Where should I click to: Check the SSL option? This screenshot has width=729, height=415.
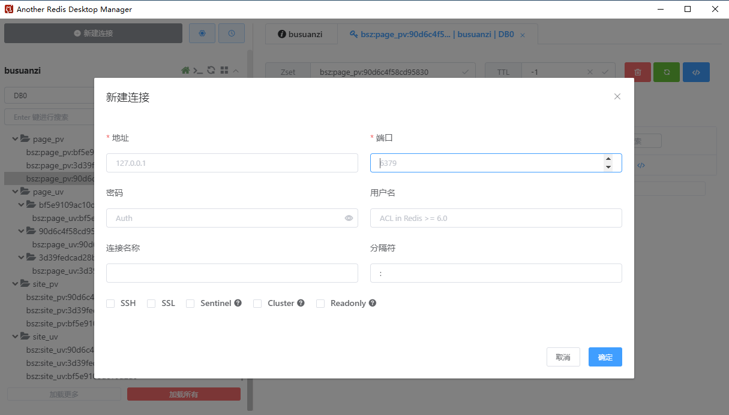click(151, 303)
